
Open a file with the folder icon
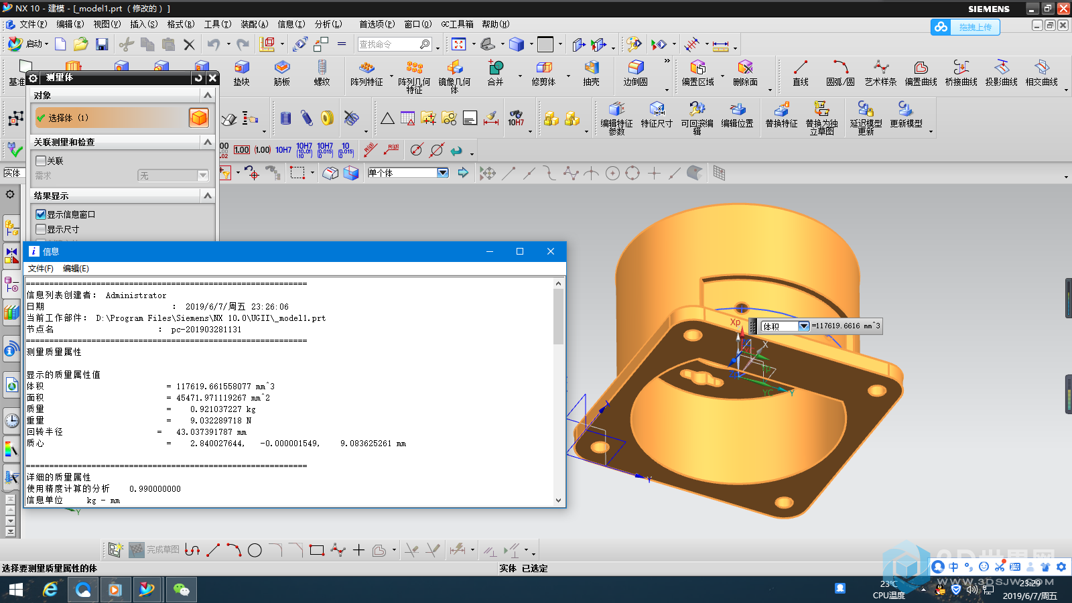(x=81, y=44)
